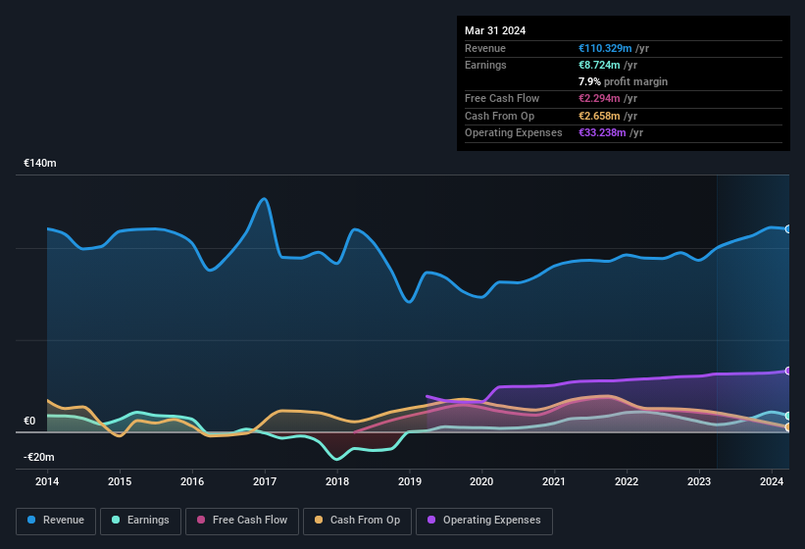Click the Earnings line endpoint marker

click(x=788, y=416)
